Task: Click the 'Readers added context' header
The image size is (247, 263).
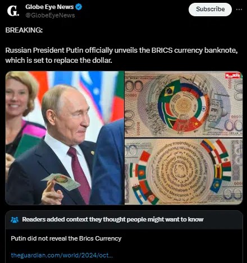Action: (x=113, y=219)
